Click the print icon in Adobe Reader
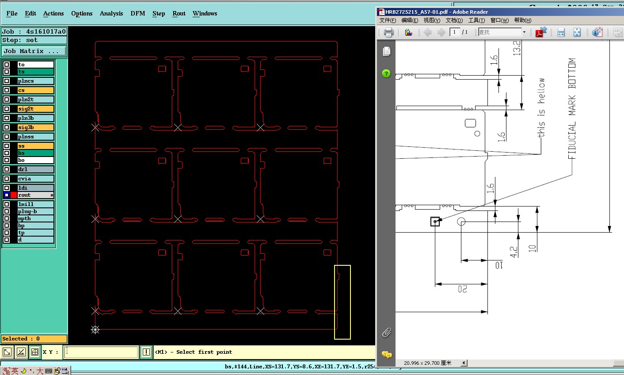This screenshot has width=624, height=375. pos(388,32)
